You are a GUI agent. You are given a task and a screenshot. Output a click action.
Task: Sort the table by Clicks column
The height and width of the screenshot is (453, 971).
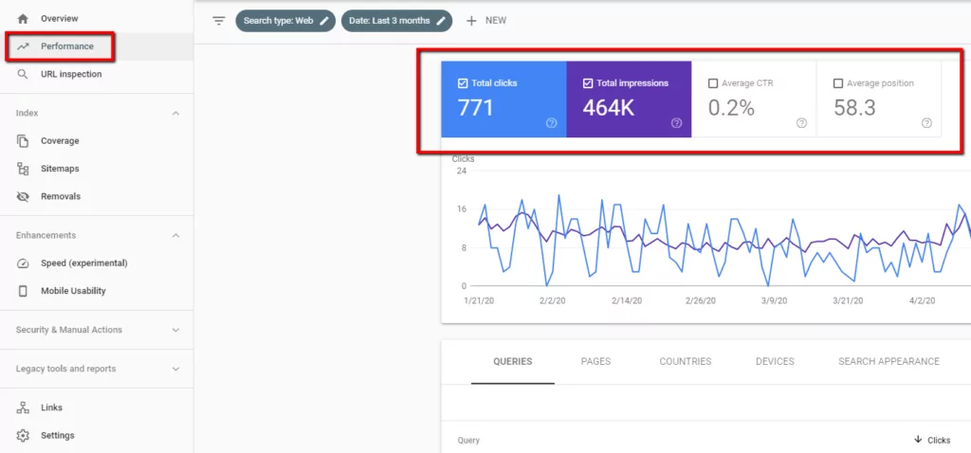(931, 440)
